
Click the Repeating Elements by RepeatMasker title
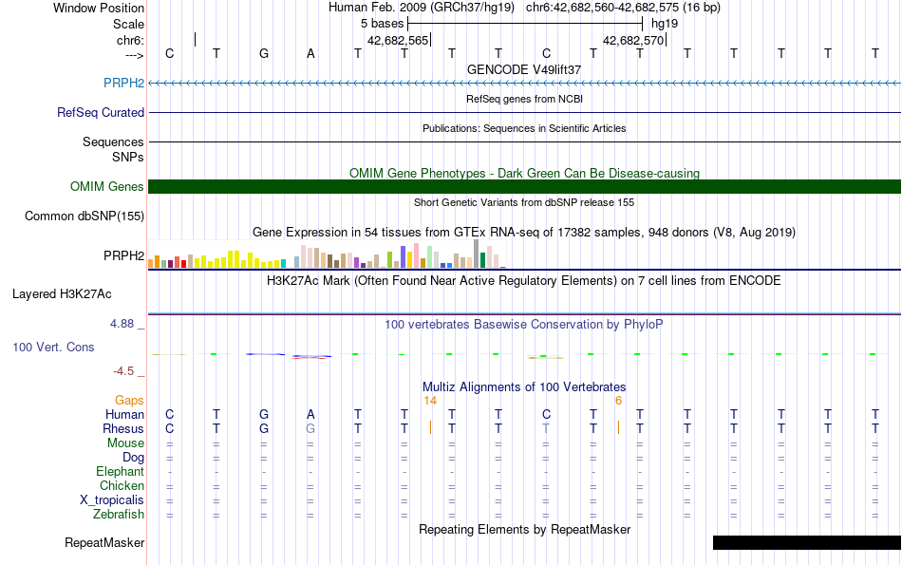pyautogui.click(x=525, y=529)
